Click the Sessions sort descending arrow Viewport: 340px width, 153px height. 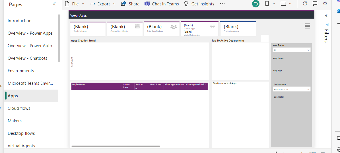136,89
